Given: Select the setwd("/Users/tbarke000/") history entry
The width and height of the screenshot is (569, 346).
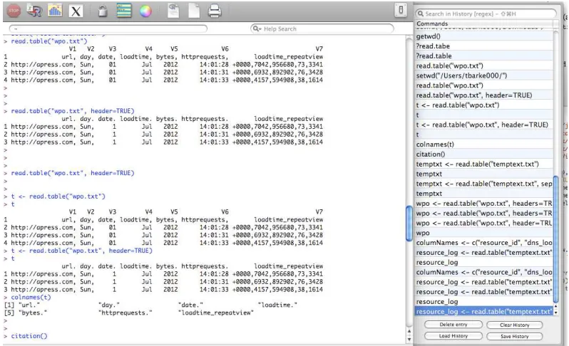Looking at the screenshot, I should tap(483, 75).
